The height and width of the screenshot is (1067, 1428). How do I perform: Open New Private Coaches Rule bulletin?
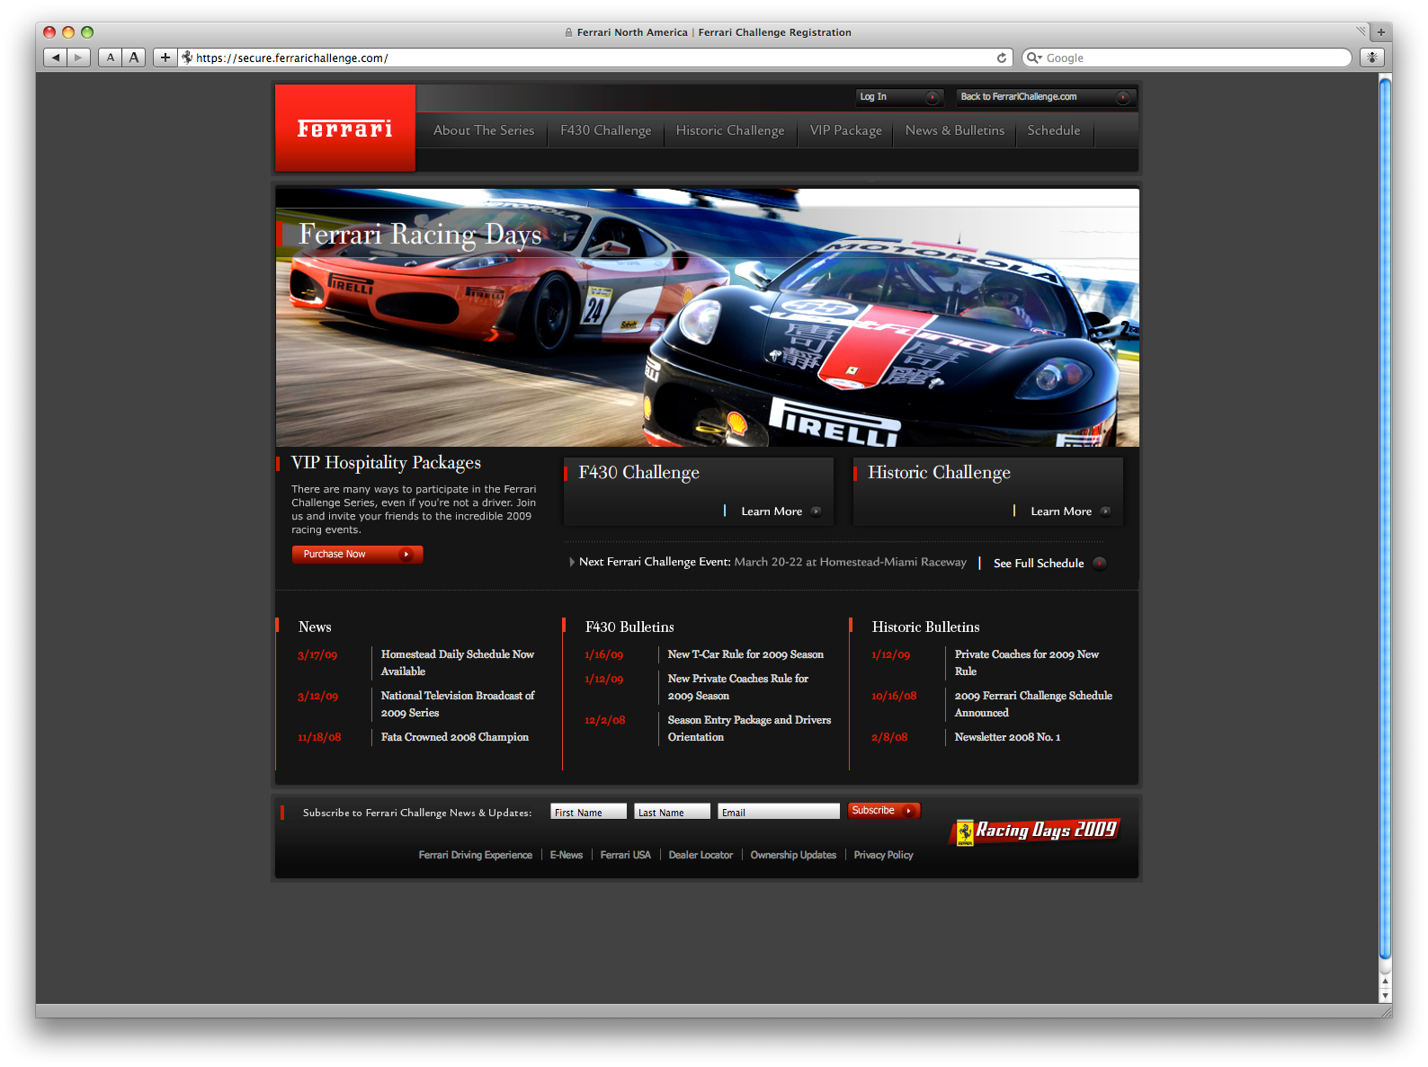pos(738,688)
